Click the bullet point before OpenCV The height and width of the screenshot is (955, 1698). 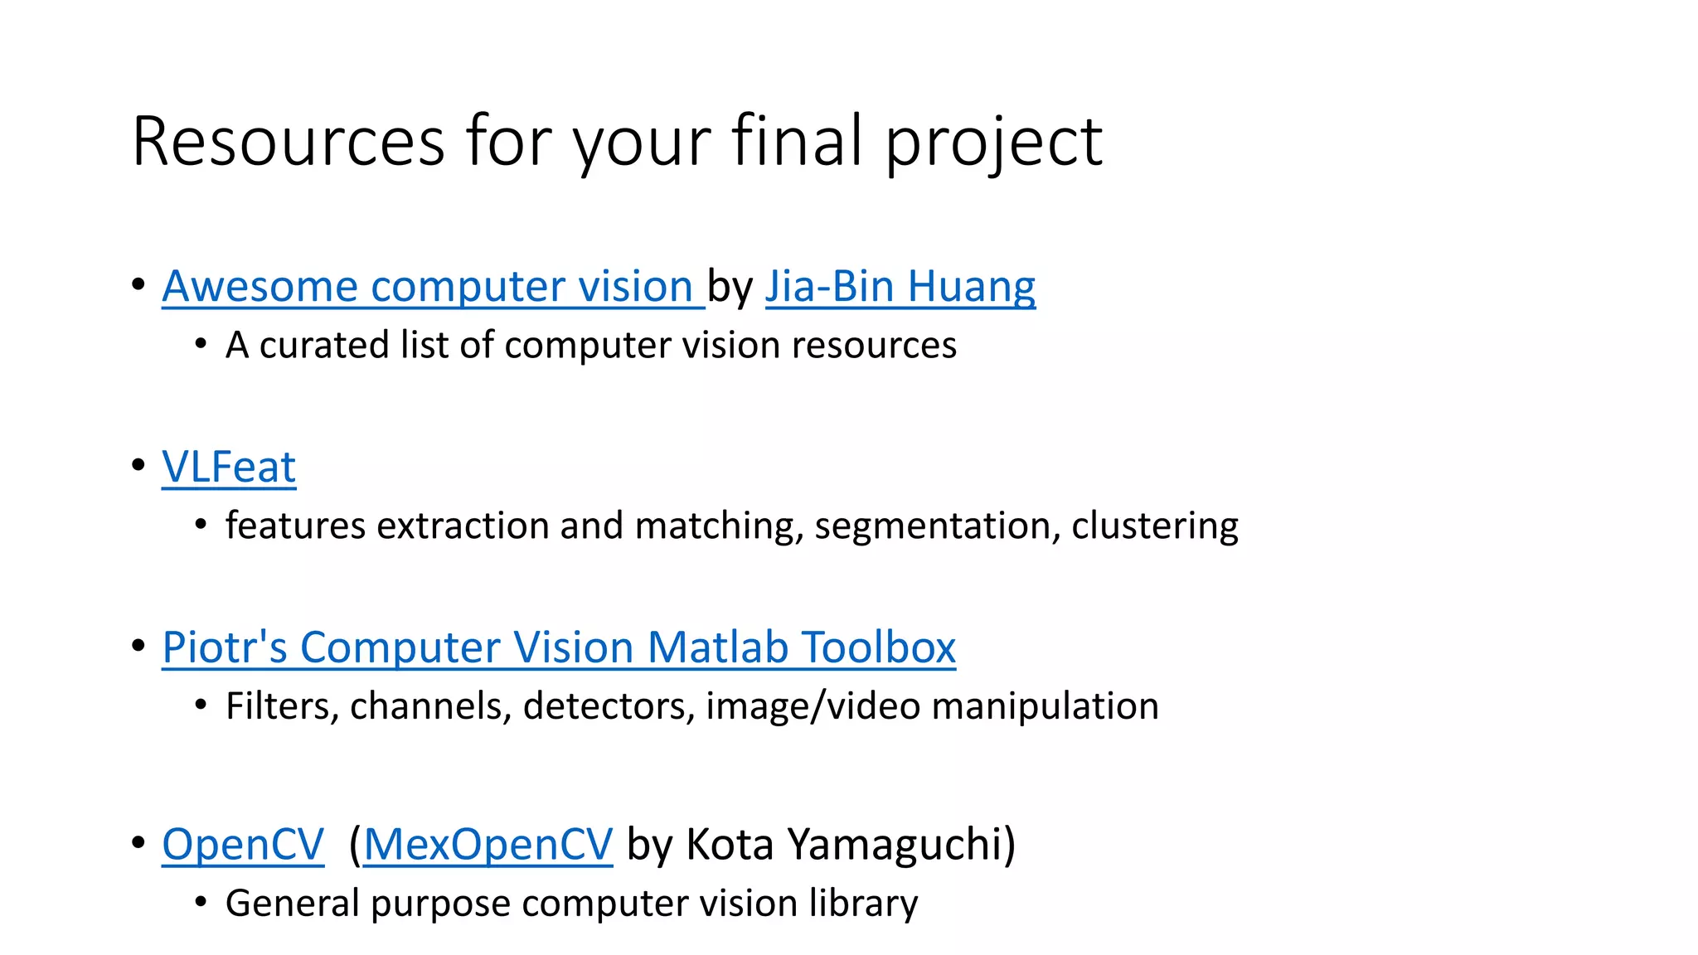point(138,843)
